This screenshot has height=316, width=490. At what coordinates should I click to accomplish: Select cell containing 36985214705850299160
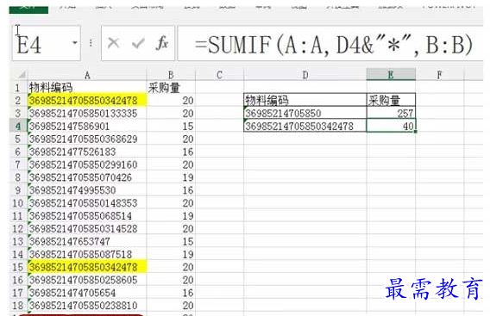pyautogui.click(x=87, y=164)
